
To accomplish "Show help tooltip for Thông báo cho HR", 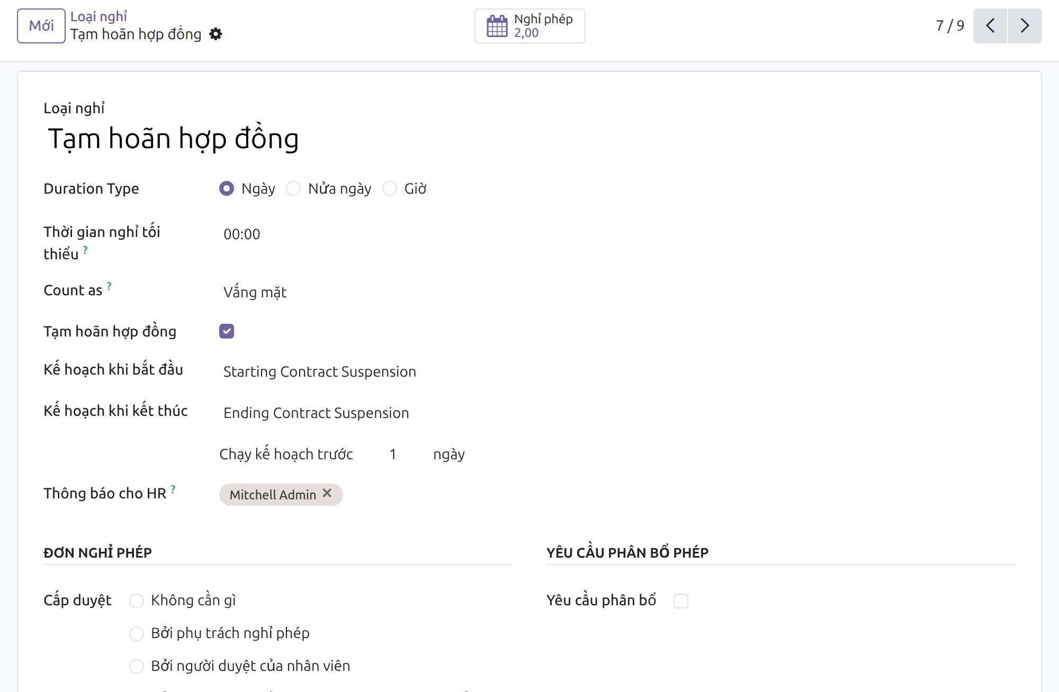I will [x=173, y=489].
